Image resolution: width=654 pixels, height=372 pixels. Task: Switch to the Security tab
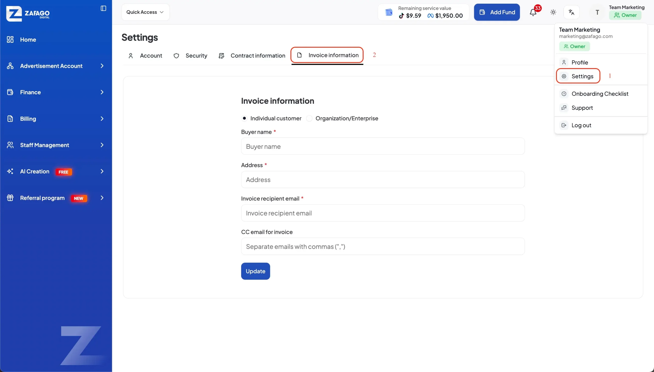(x=190, y=56)
